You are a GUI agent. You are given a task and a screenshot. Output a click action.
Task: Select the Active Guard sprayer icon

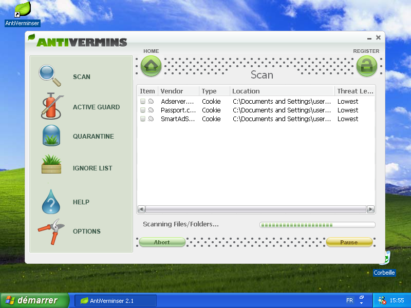[51, 106]
